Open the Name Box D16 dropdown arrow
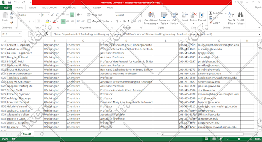Viewport: 262px width, 142px height. (20, 34)
